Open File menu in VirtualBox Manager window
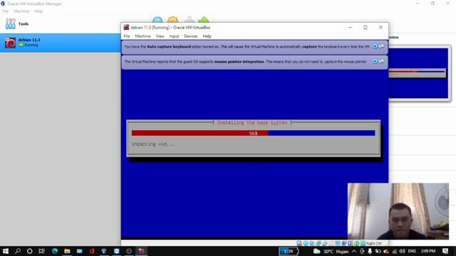 pos(5,11)
